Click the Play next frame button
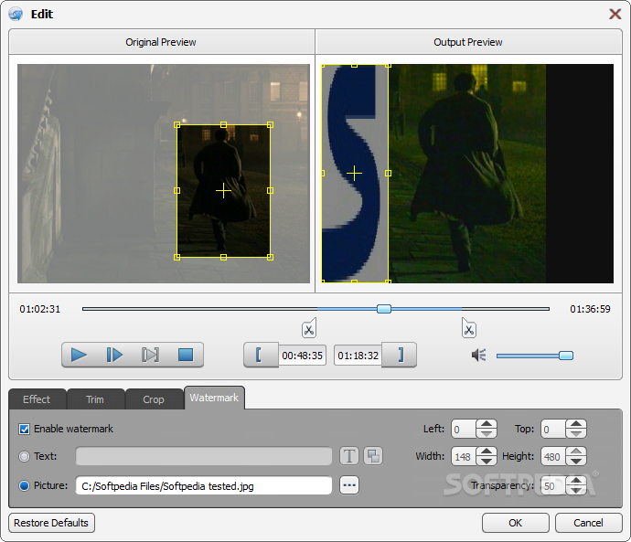631x542 pixels. 114,355
